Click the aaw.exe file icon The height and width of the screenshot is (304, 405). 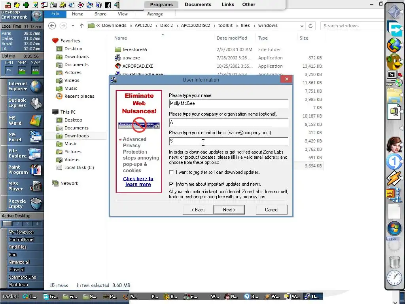point(118,58)
